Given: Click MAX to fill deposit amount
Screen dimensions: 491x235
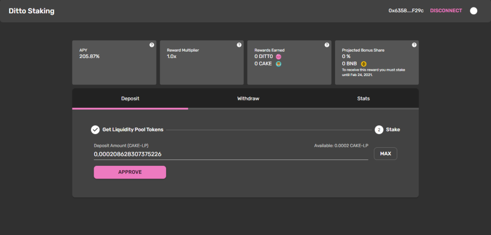Looking at the screenshot, I should tap(386, 154).
